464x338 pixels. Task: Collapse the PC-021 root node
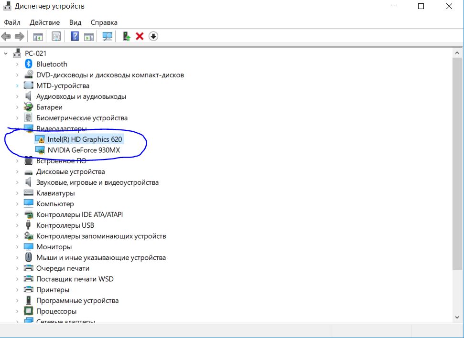tap(6, 53)
